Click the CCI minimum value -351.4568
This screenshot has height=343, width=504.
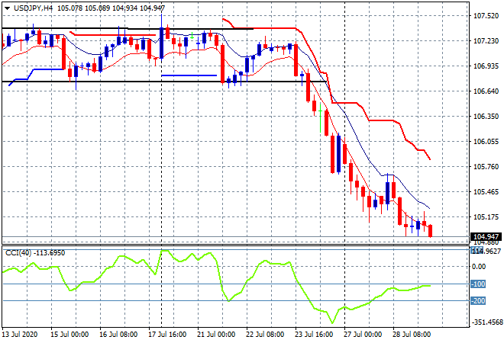pos(487,322)
